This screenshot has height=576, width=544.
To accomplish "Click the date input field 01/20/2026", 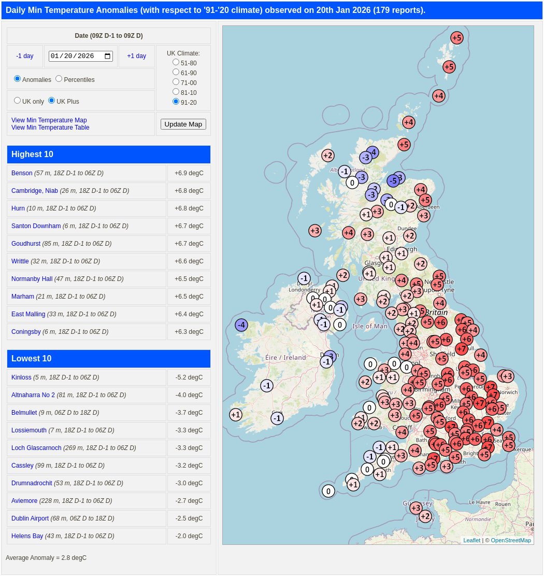I will click(x=80, y=56).
